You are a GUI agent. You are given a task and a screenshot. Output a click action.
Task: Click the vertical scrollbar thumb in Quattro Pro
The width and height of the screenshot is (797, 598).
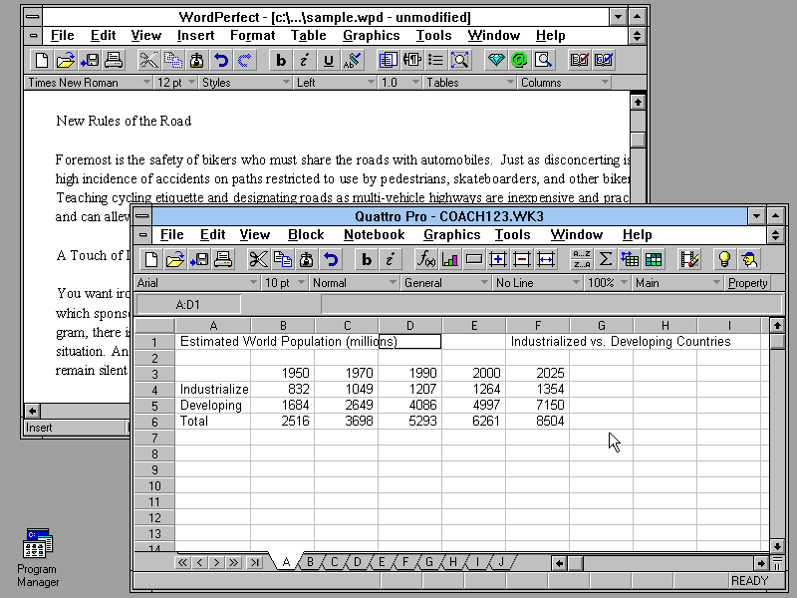click(x=777, y=341)
